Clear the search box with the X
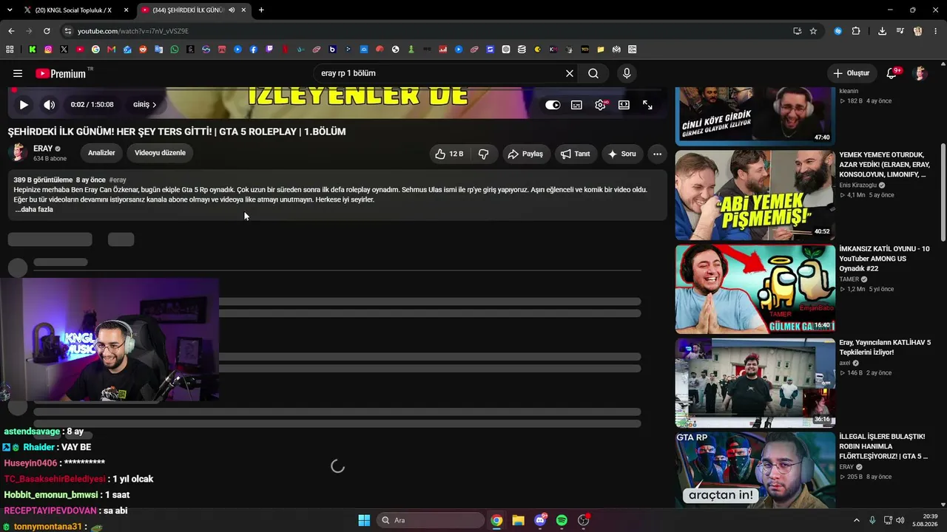 tap(570, 73)
